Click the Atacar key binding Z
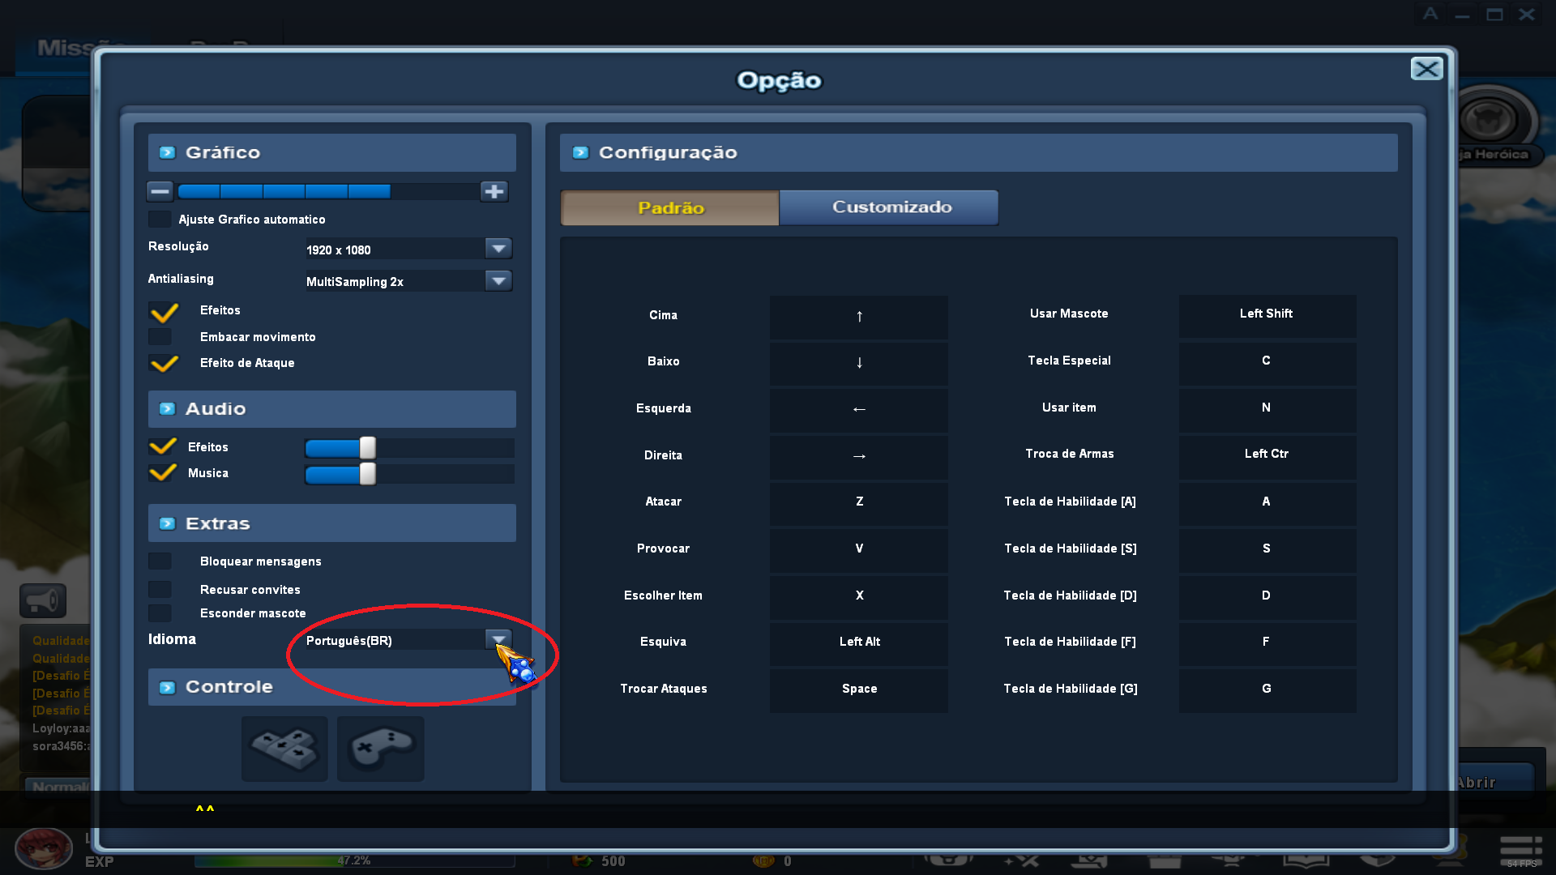 point(859,502)
